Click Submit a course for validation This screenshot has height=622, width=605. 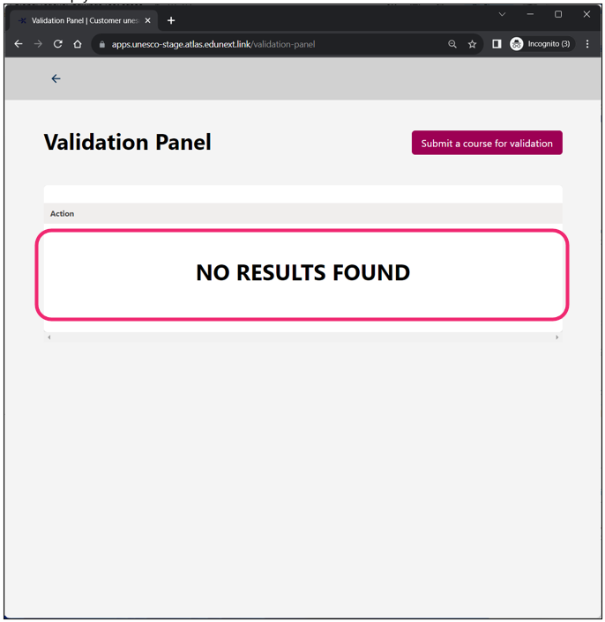point(487,143)
